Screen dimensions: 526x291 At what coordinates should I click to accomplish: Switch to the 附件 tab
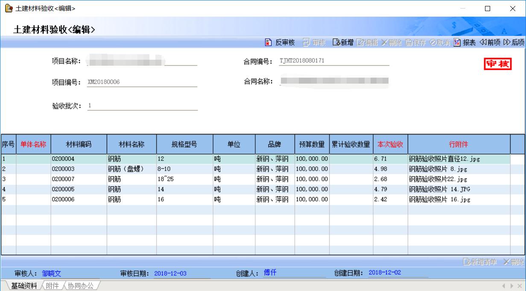coord(52,286)
